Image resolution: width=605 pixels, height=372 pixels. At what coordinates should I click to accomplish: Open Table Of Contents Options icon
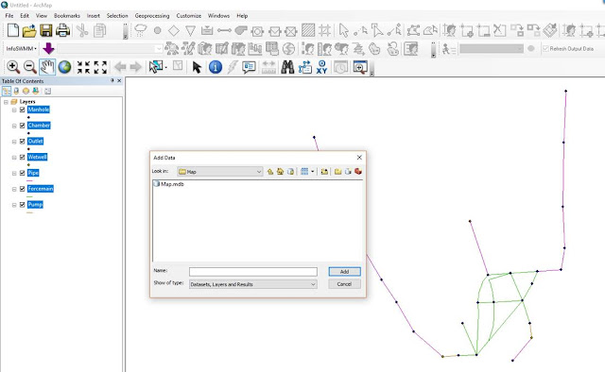(x=47, y=92)
